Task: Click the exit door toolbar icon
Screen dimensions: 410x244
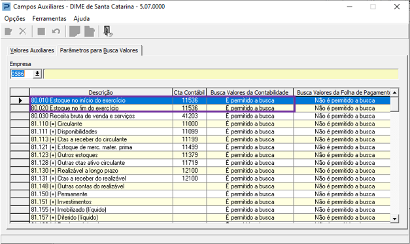Action: click(107, 31)
